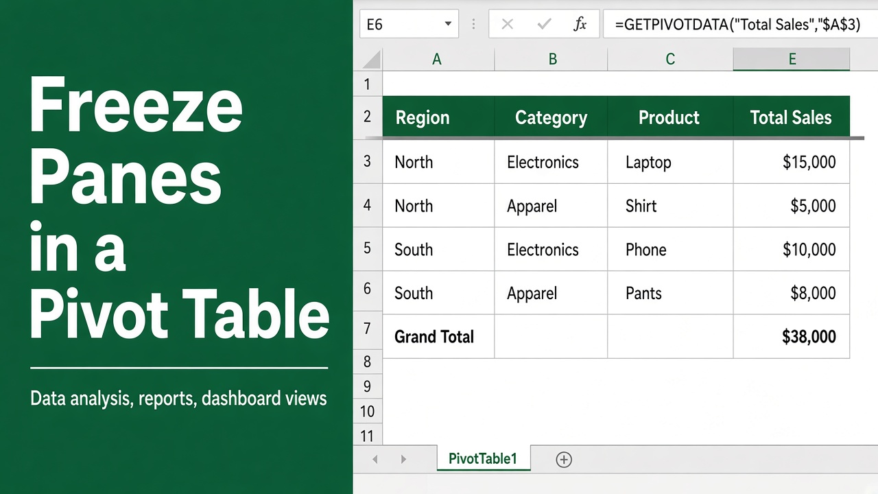The width and height of the screenshot is (878, 494).
Task: Select the $5,000 cell
Action: (x=792, y=205)
